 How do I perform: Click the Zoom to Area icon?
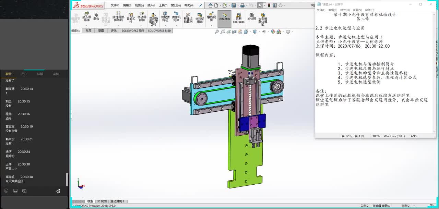[x=223, y=32]
